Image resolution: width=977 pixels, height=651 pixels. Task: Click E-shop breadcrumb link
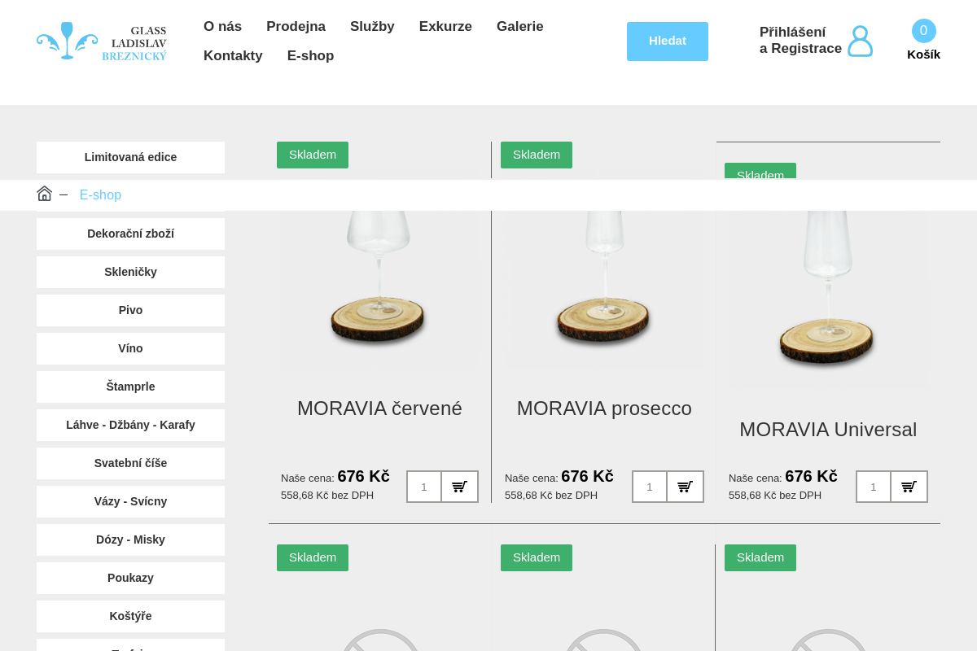(100, 195)
